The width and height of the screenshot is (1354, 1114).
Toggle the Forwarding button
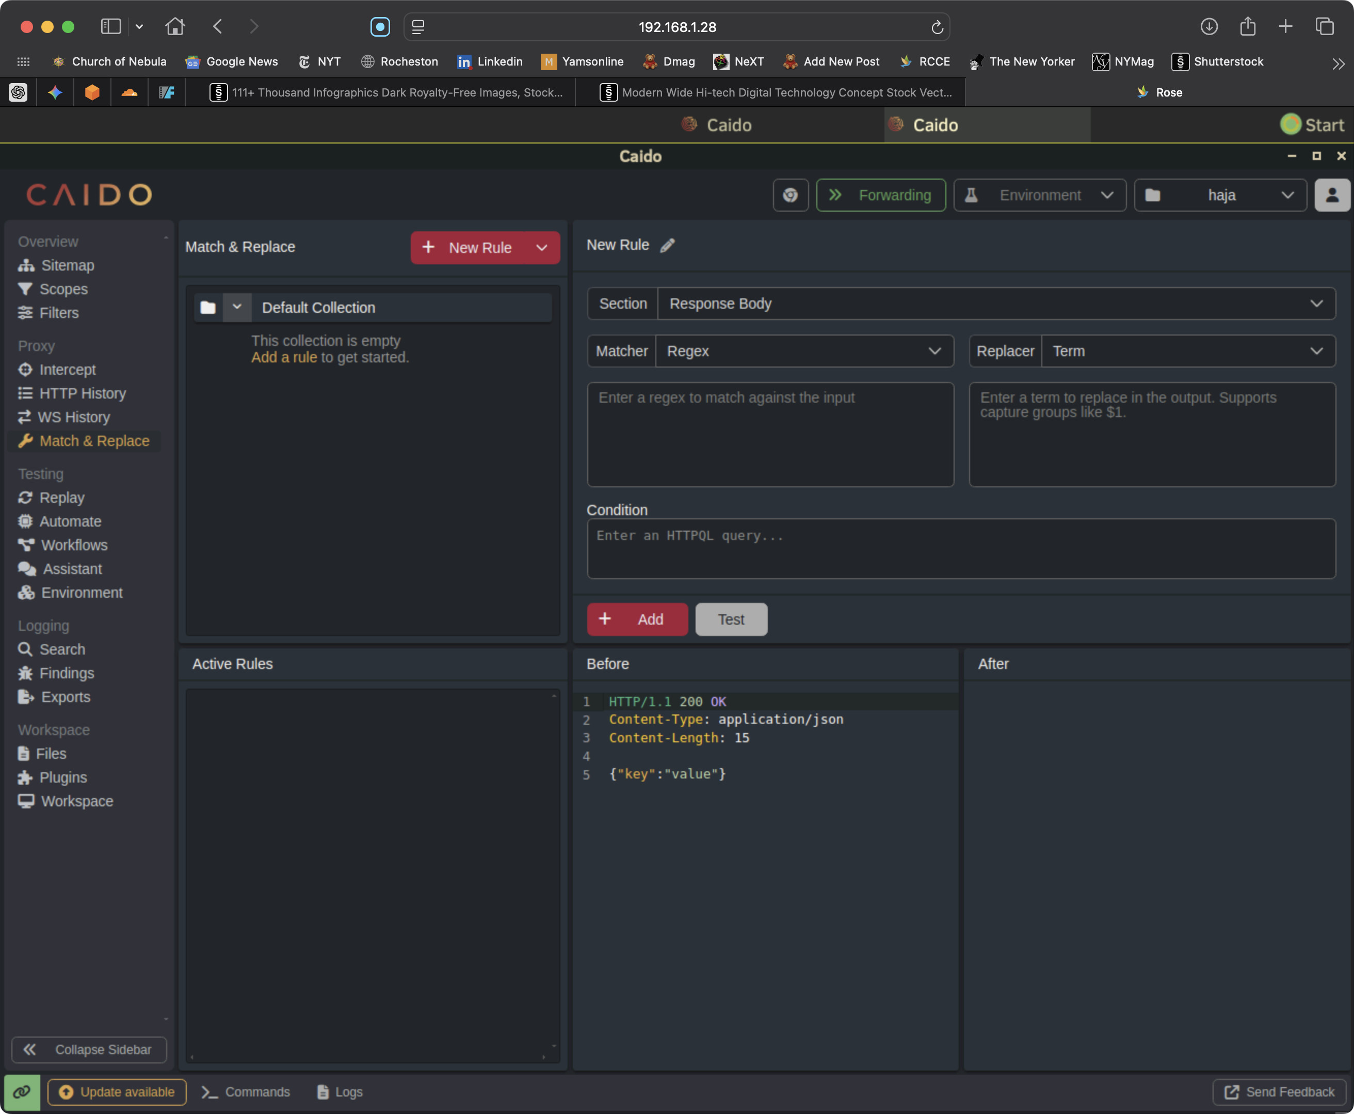tap(880, 195)
